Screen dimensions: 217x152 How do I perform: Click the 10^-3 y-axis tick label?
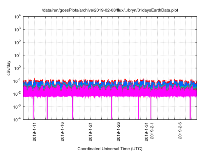[x=17, y=107]
